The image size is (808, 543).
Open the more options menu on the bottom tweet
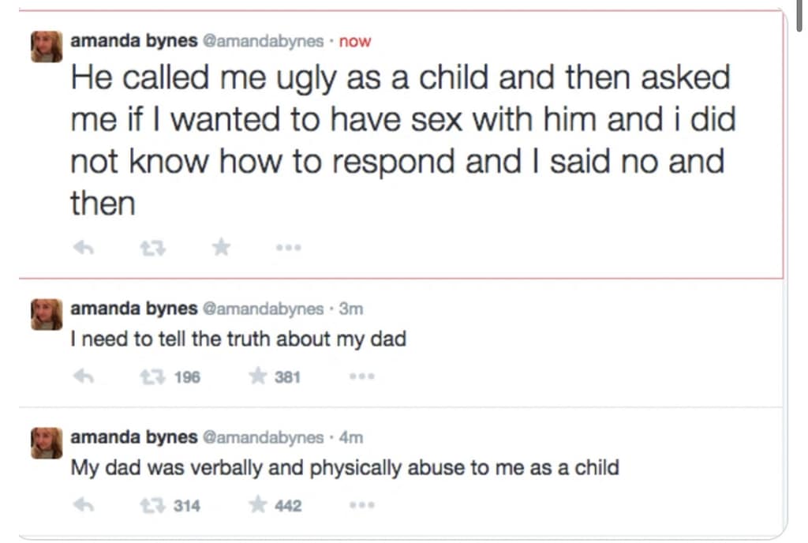tap(361, 504)
